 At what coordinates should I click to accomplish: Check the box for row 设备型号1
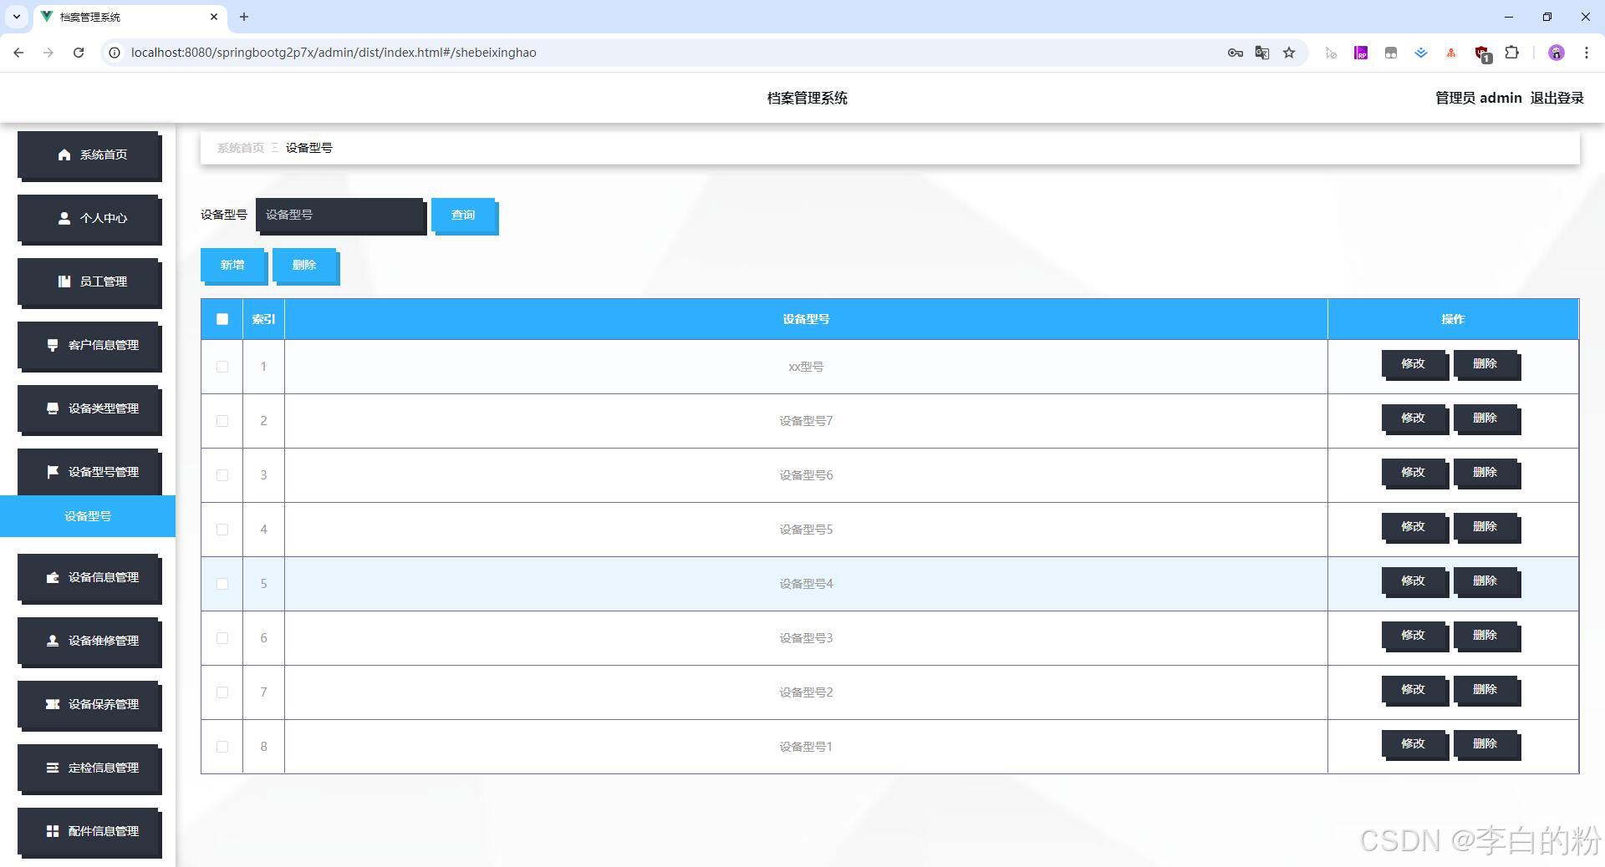point(222,747)
